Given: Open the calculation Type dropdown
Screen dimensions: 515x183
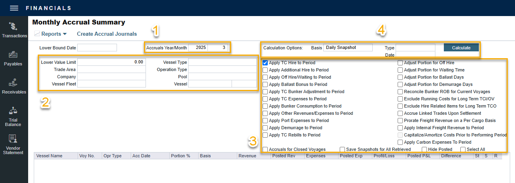Looking at the screenshot, I should point(415,48).
